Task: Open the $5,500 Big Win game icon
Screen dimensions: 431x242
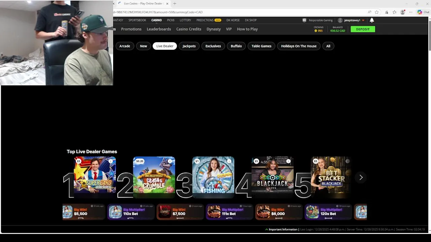Action: point(68,212)
